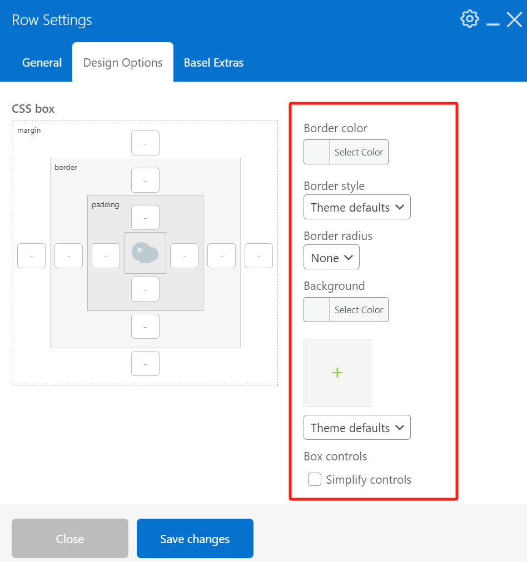Close Row Settings with X icon
This screenshot has height=562, width=527.
point(514,21)
